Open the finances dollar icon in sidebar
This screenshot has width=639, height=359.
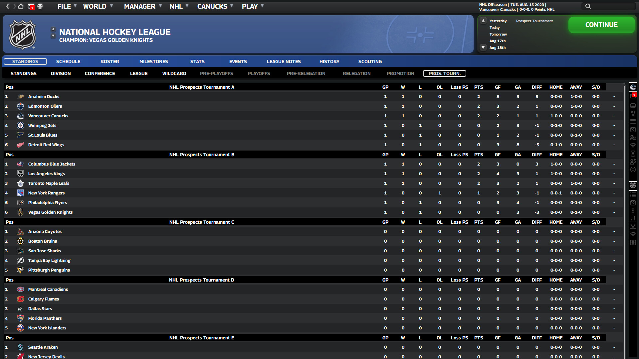(633, 210)
